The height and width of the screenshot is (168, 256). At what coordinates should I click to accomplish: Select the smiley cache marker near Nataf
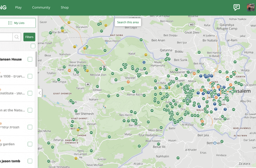click(x=146, y=55)
